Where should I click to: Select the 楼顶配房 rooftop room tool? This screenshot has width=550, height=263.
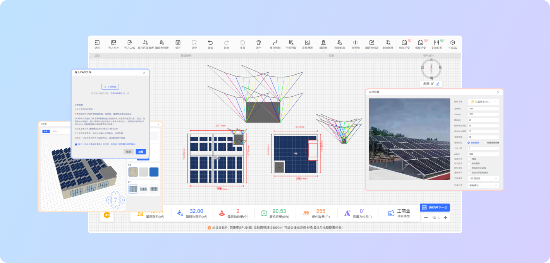click(339, 44)
